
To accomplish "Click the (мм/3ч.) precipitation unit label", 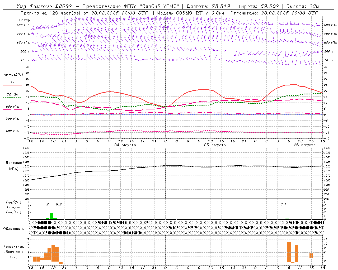I will (x=14, y=202).
